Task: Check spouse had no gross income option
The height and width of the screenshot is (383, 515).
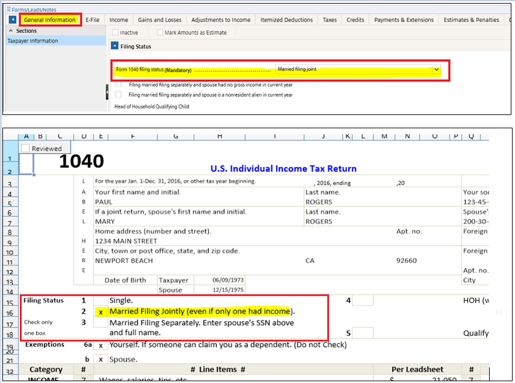Action: (x=118, y=85)
